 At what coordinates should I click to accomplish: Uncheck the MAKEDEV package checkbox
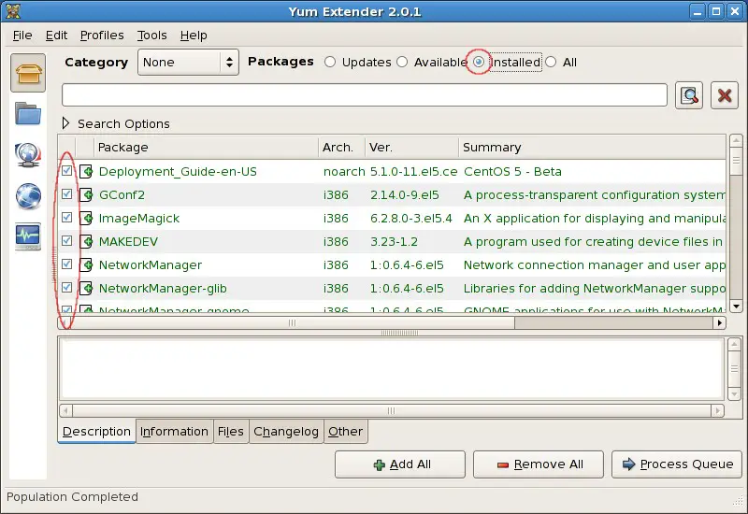tap(66, 240)
